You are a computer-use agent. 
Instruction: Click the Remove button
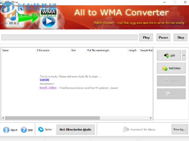(171, 81)
